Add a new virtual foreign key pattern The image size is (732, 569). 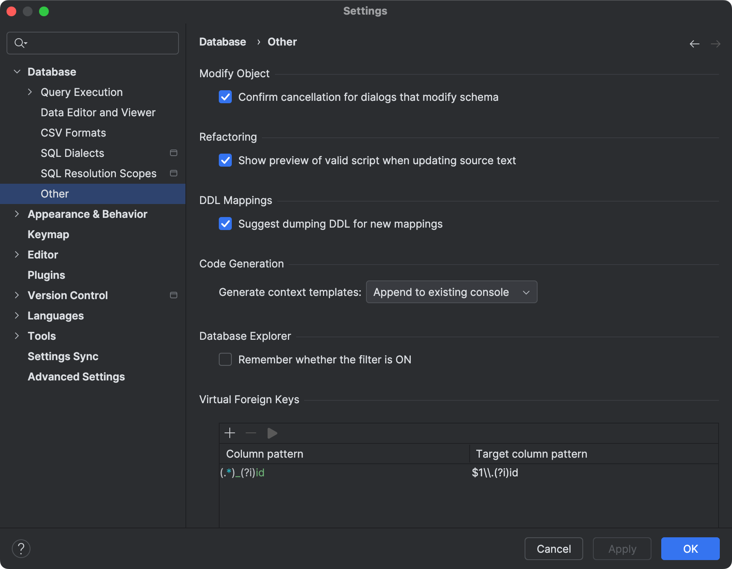coord(230,433)
